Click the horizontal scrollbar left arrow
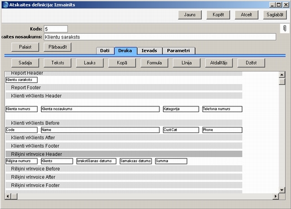 (x=8, y=197)
